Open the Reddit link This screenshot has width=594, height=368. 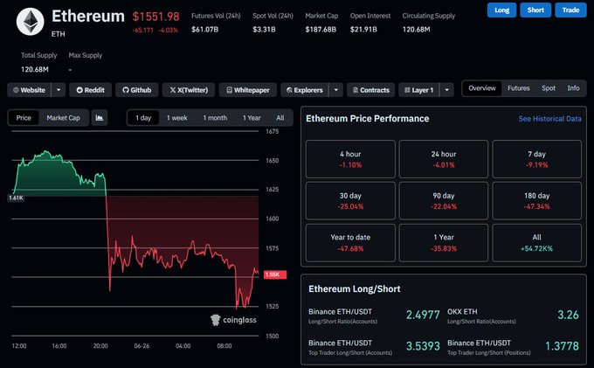point(91,90)
